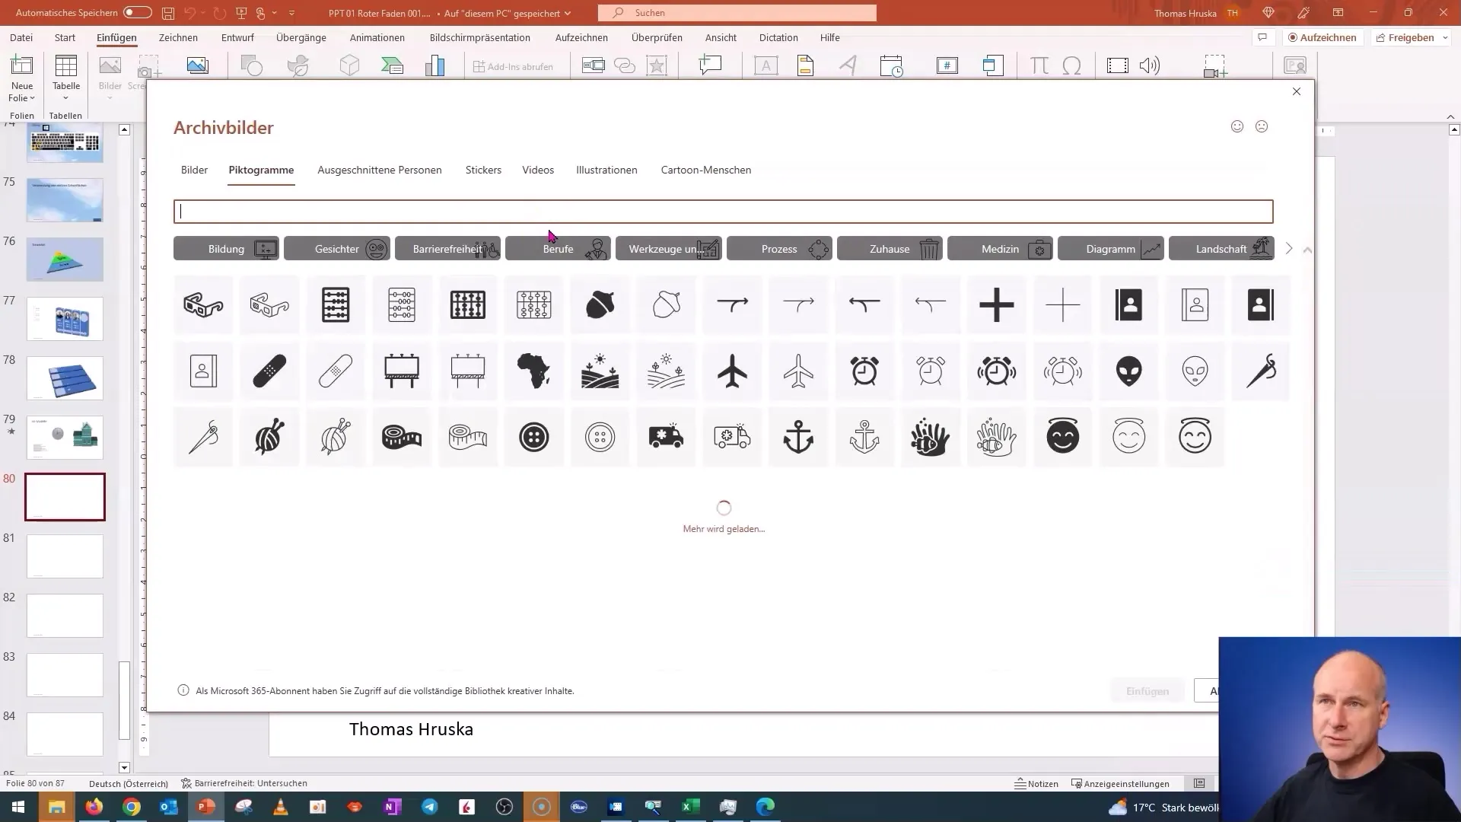Select the filled adhesive bandage pictogram

[x=269, y=371]
